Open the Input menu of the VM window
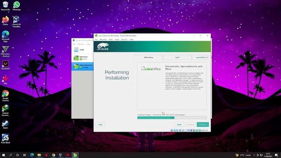This screenshot has width=281, height=158. click(117, 39)
